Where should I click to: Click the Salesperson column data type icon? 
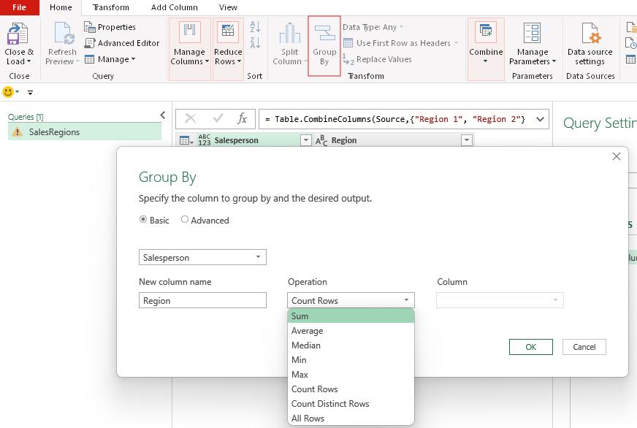pyautogui.click(x=205, y=140)
